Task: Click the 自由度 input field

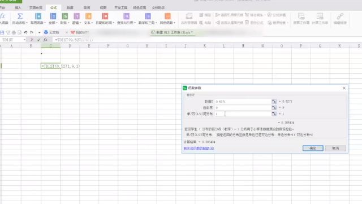Action: point(243,108)
